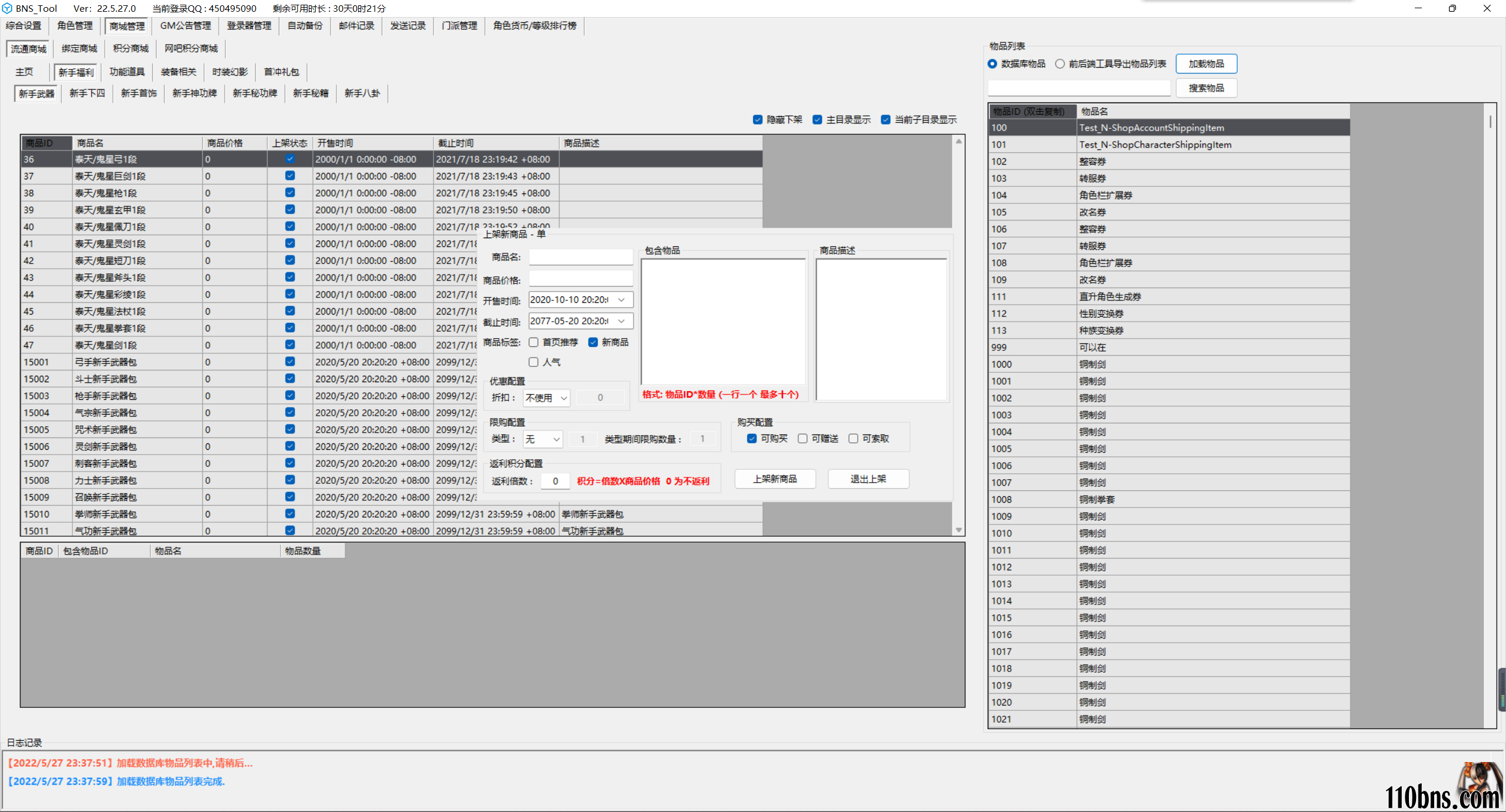The image size is (1506, 812).
Task: Check the 人气 tag checkbox
Action: pos(534,362)
